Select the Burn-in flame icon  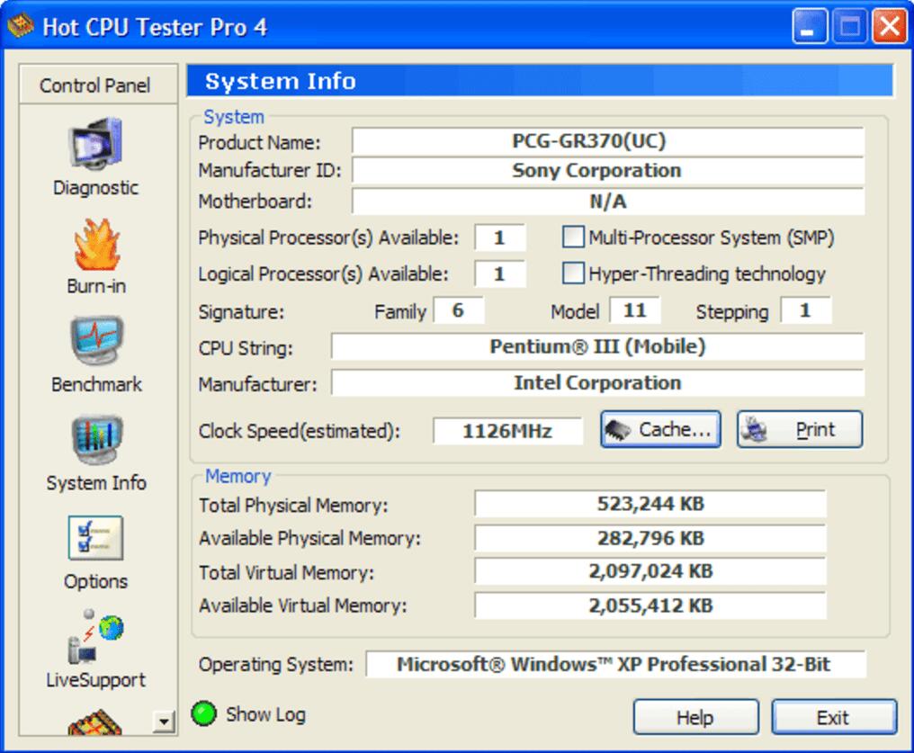(x=96, y=247)
